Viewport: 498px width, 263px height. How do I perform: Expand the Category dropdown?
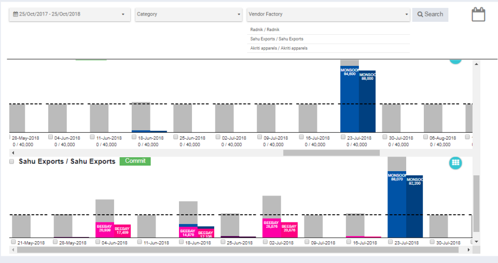(188, 15)
